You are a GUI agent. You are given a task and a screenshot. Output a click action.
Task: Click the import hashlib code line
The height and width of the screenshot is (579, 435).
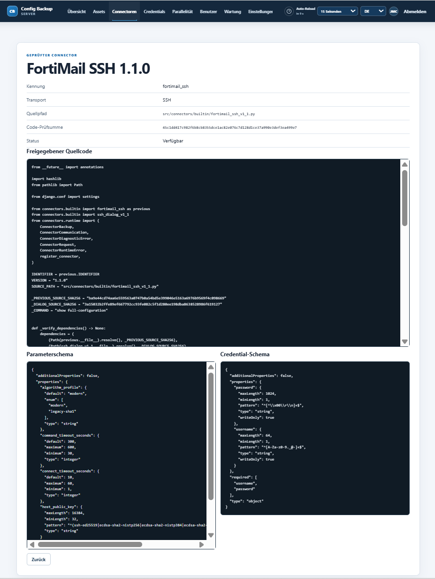(46, 179)
